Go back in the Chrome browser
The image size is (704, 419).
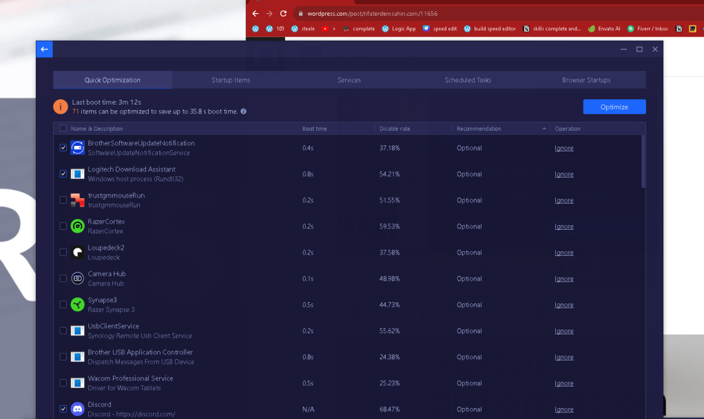click(x=255, y=14)
